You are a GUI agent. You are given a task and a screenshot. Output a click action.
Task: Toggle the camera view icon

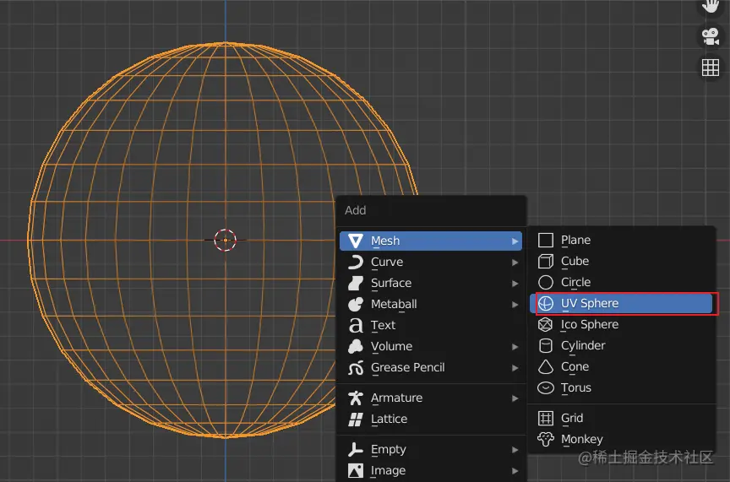(711, 37)
